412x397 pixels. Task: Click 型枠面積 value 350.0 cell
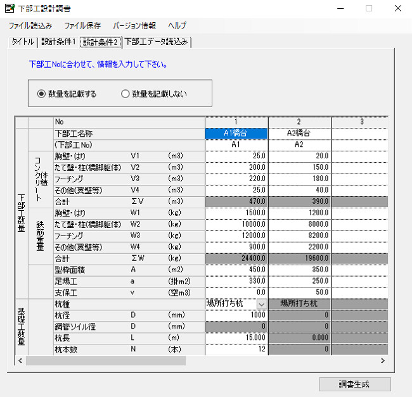(x=300, y=270)
